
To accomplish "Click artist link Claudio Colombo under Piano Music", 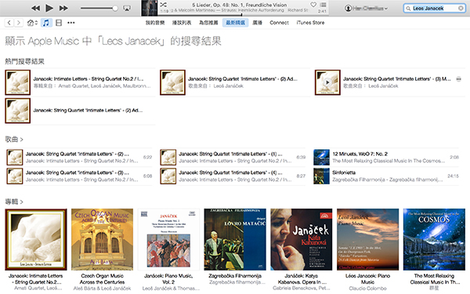I will coord(368,289).
